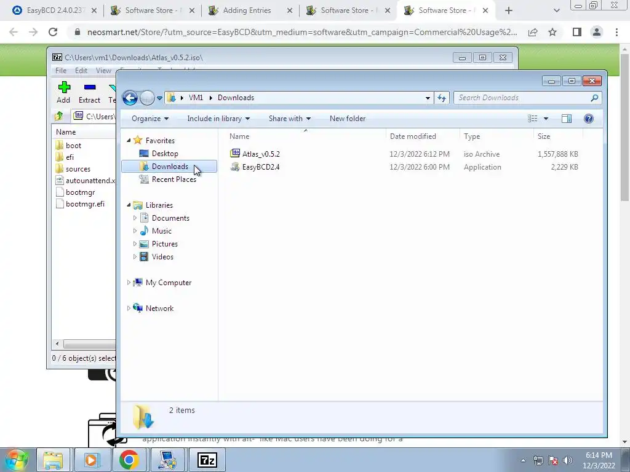Click New folder button

pyautogui.click(x=348, y=119)
